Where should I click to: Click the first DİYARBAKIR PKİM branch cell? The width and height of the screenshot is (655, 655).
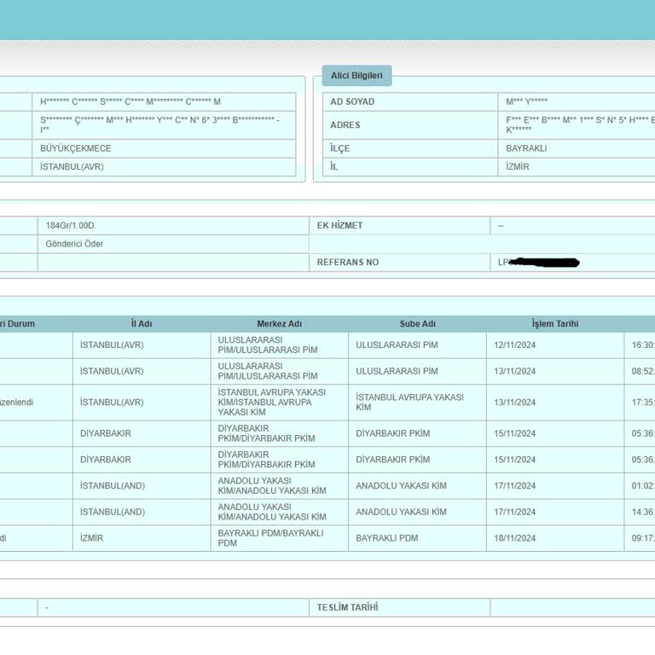417,433
